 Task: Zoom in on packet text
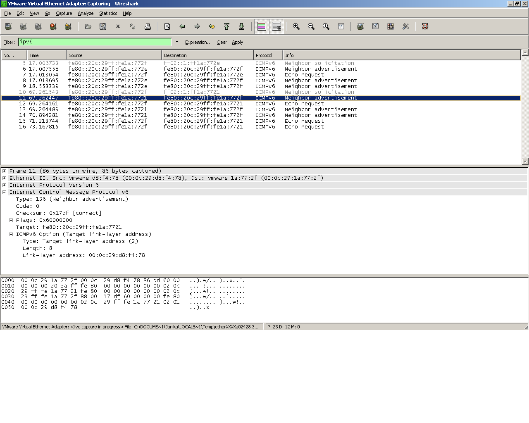(296, 26)
